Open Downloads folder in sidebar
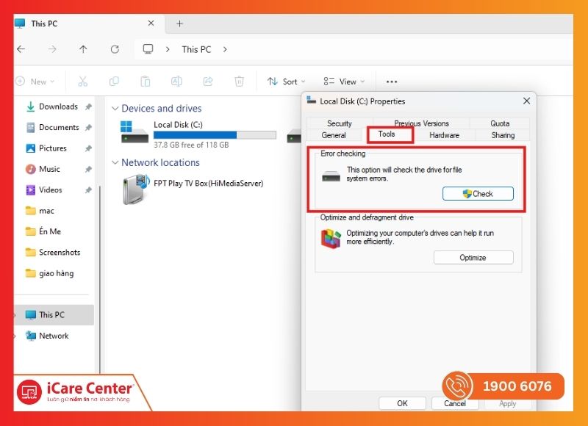 [57, 106]
